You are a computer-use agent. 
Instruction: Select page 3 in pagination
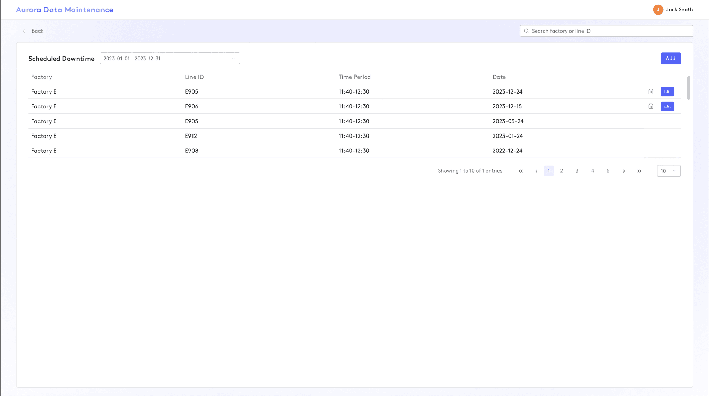(x=577, y=171)
